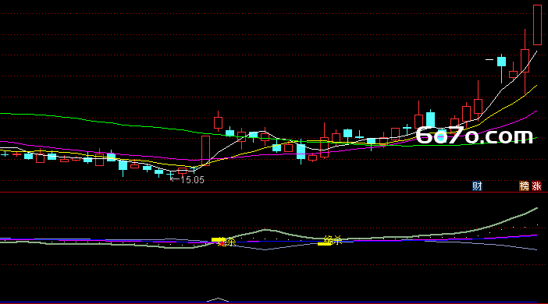Open the 6o7o.com watermark link
This screenshot has width=548, height=304.
[x=474, y=136]
